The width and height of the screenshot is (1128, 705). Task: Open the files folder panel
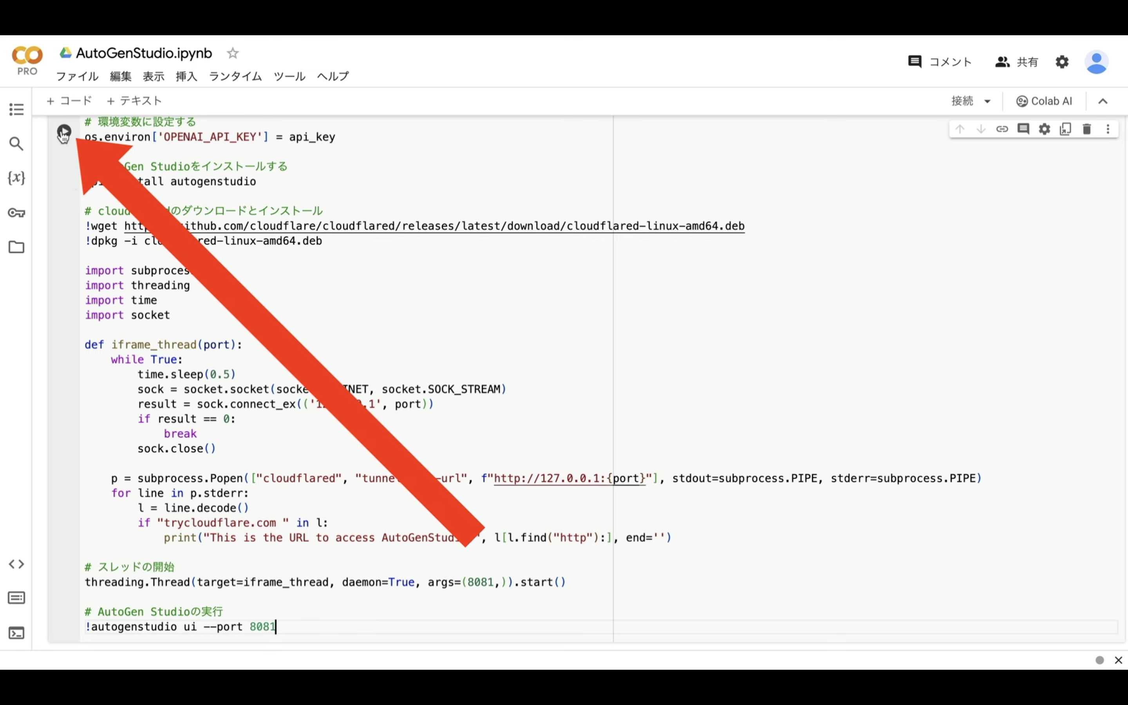(x=16, y=247)
